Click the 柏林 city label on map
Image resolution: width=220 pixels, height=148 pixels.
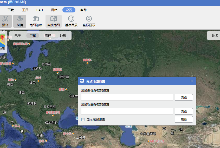[x=11, y=80]
